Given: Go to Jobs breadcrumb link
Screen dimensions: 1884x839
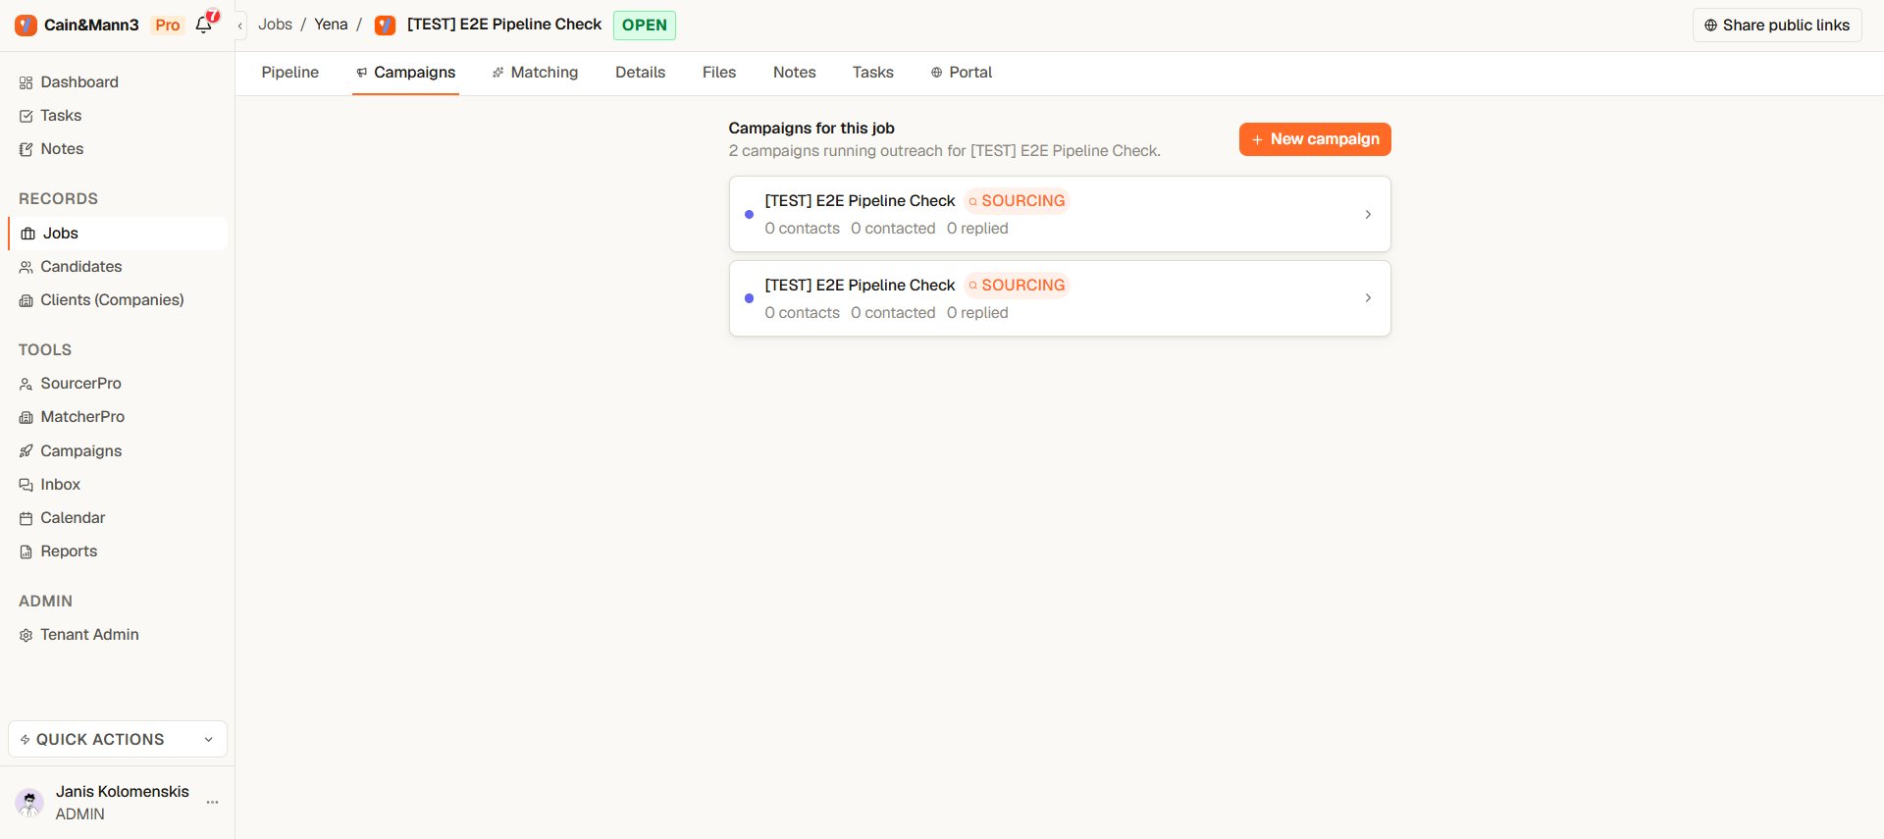Looking at the screenshot, I should click(275, 25).
